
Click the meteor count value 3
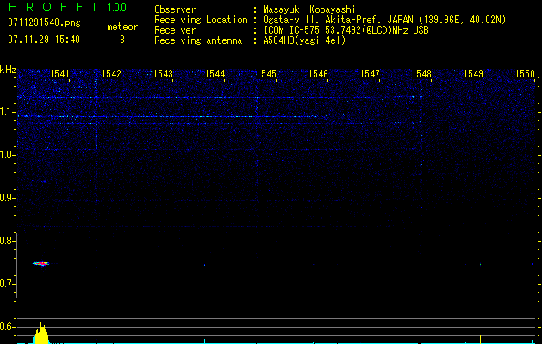tap(122, 40)
